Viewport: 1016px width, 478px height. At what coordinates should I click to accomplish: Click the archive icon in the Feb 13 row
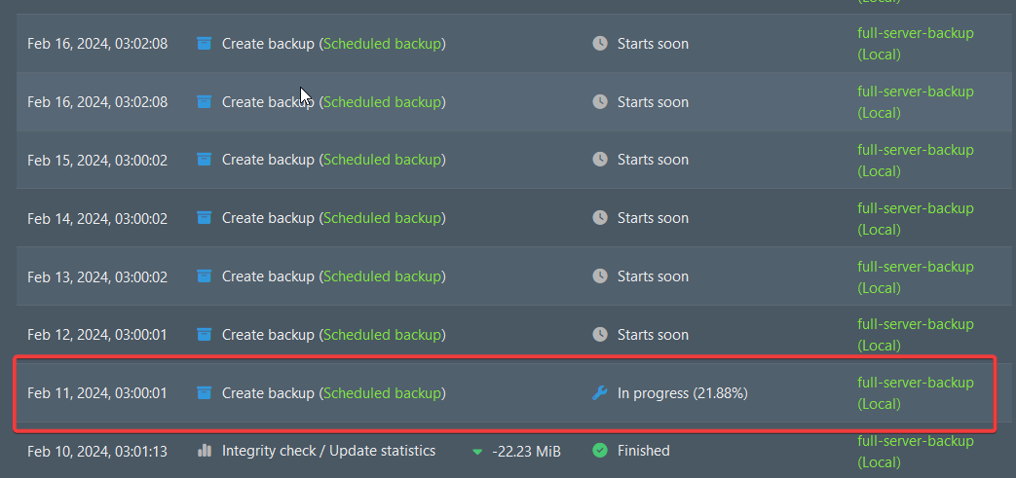(x=204, y=276)
